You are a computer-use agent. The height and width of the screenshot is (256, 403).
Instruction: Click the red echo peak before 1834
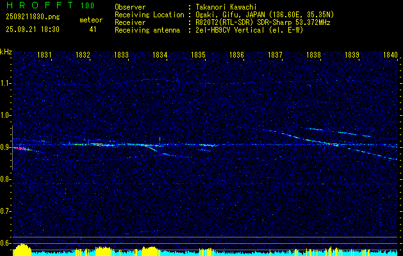(x=151, y=145)
